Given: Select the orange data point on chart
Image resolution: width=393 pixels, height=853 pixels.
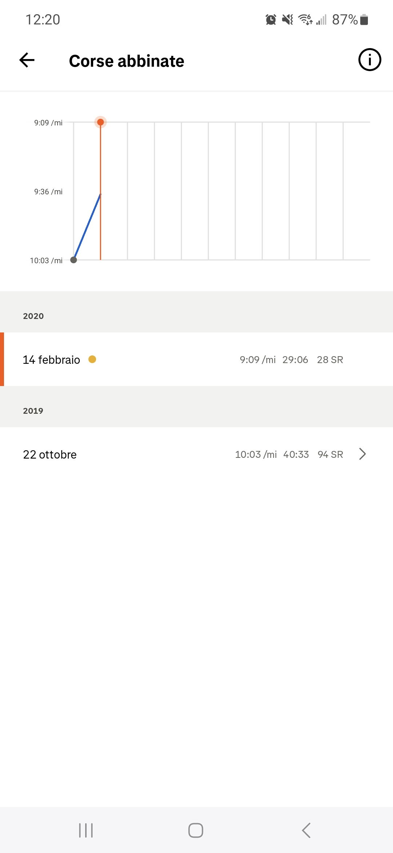Looking at the screenshot, I should [x=100, y=122].
